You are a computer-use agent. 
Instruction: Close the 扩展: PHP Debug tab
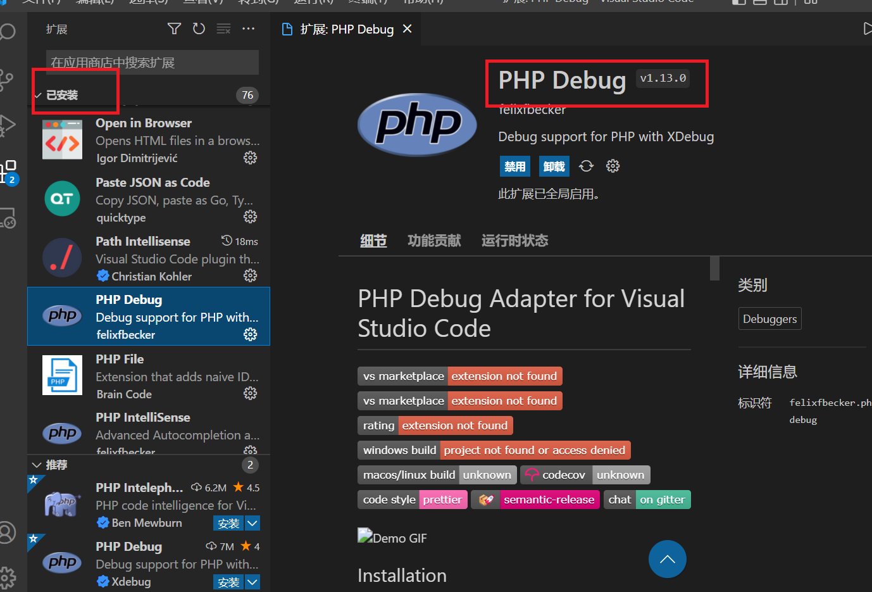point(408,29)
